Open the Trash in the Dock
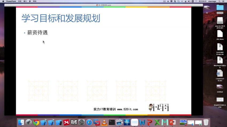 [x=206, y=122]
